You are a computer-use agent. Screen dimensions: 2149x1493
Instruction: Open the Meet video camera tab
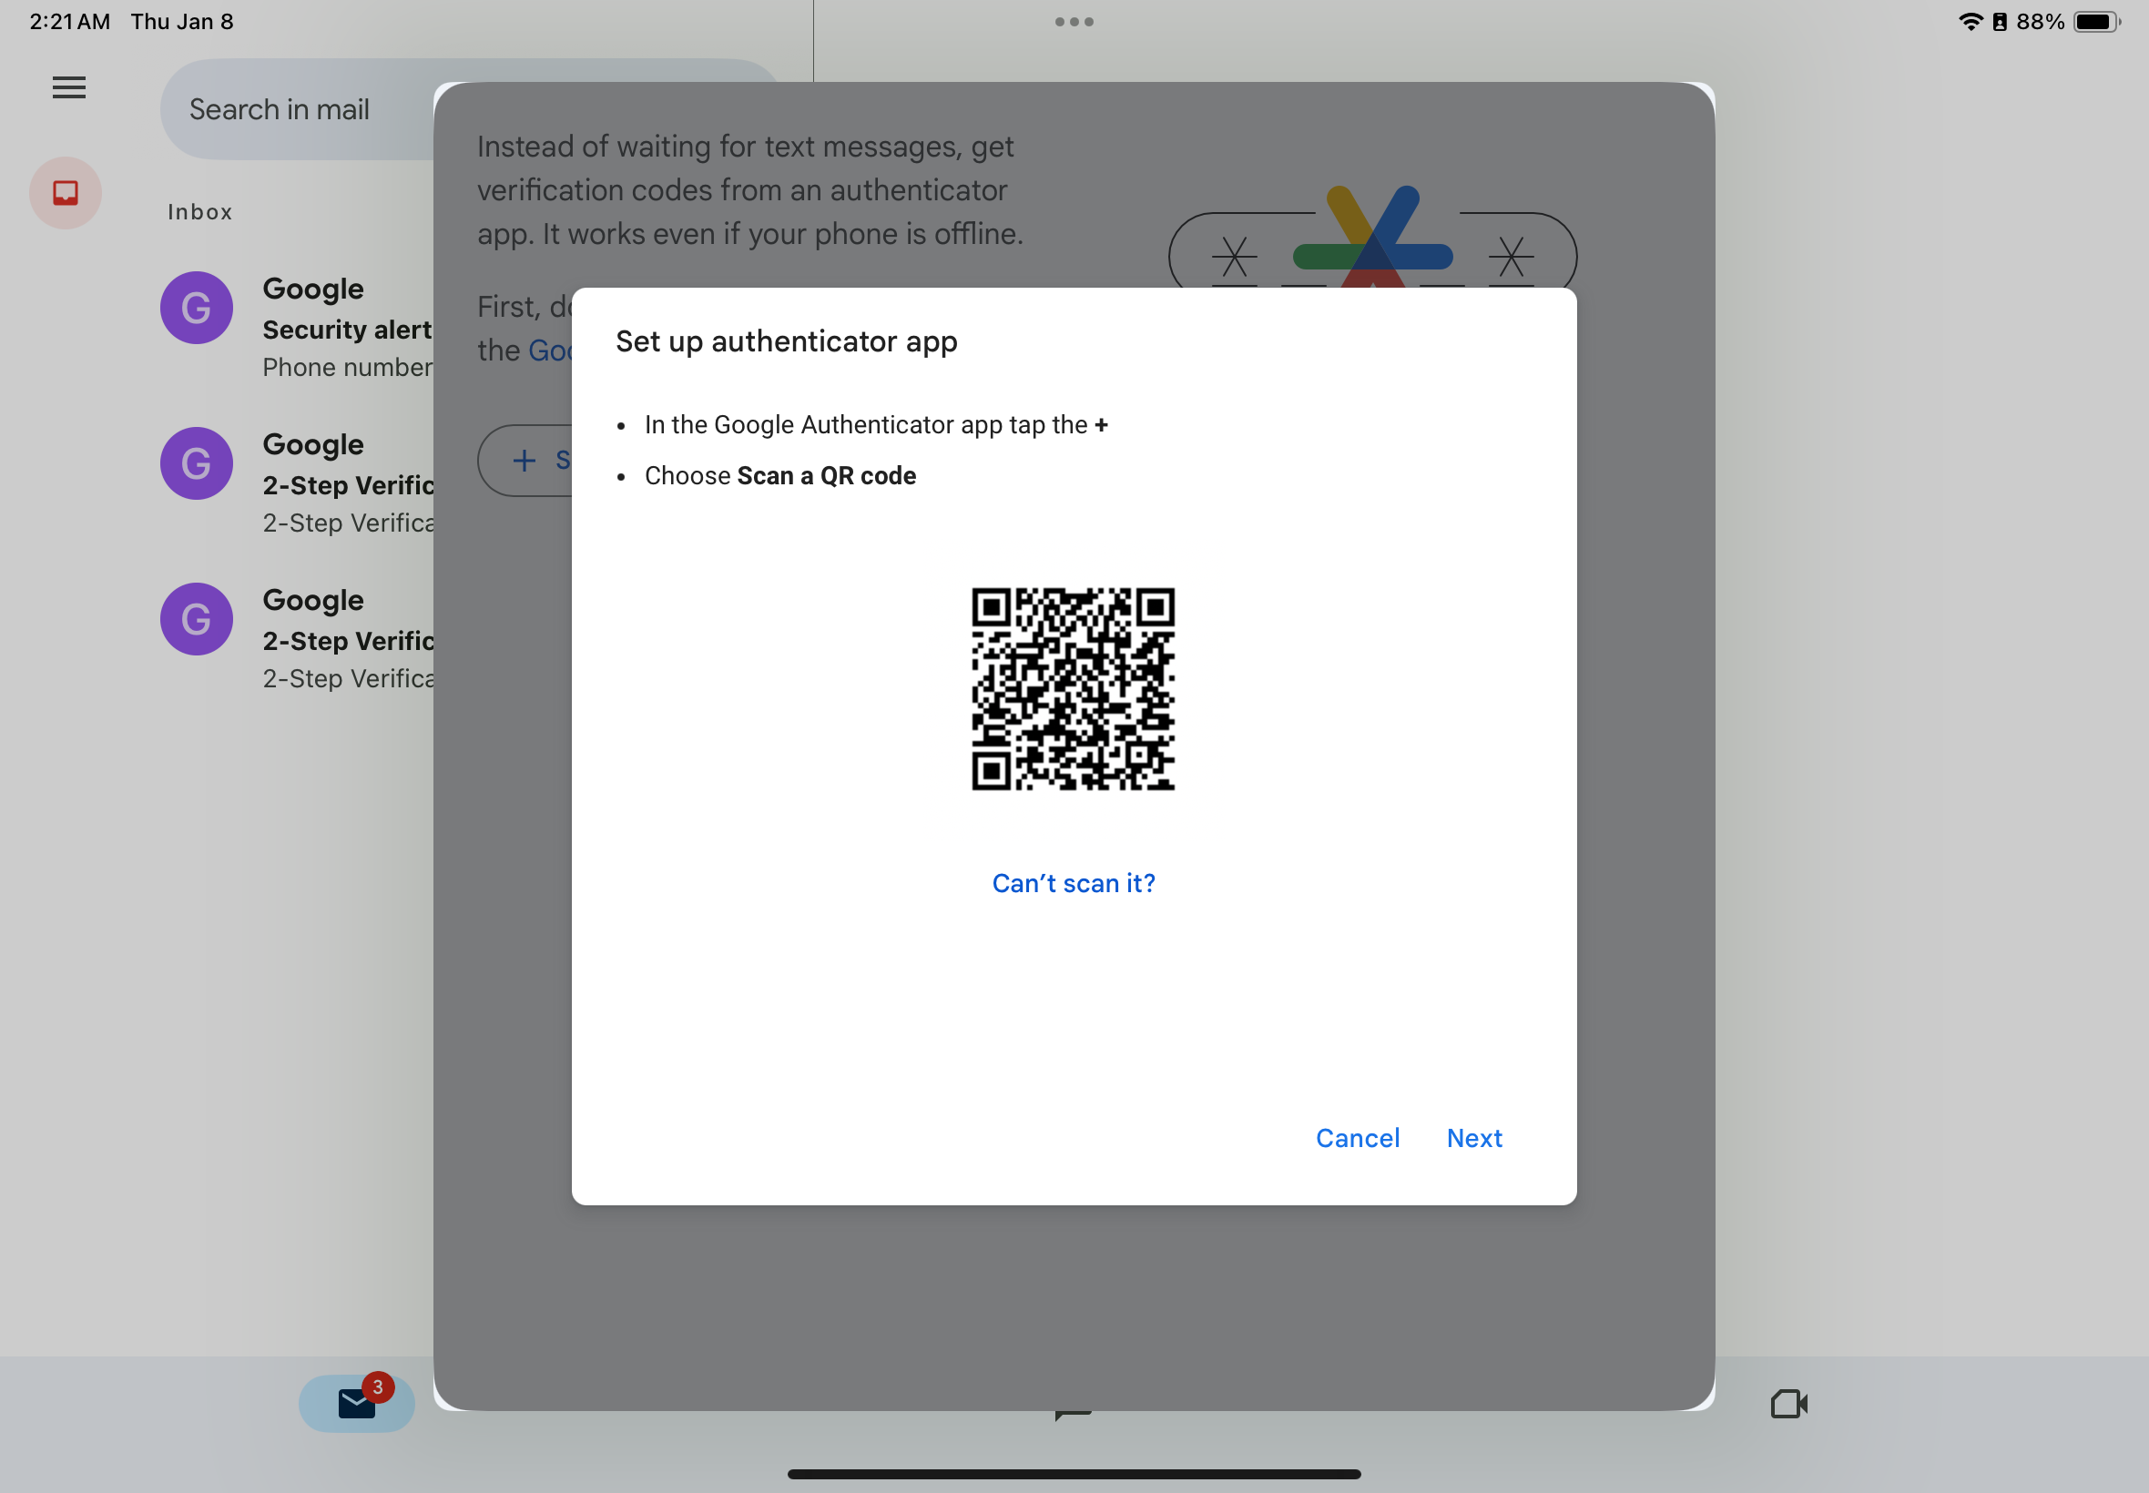(1788, 1403)
